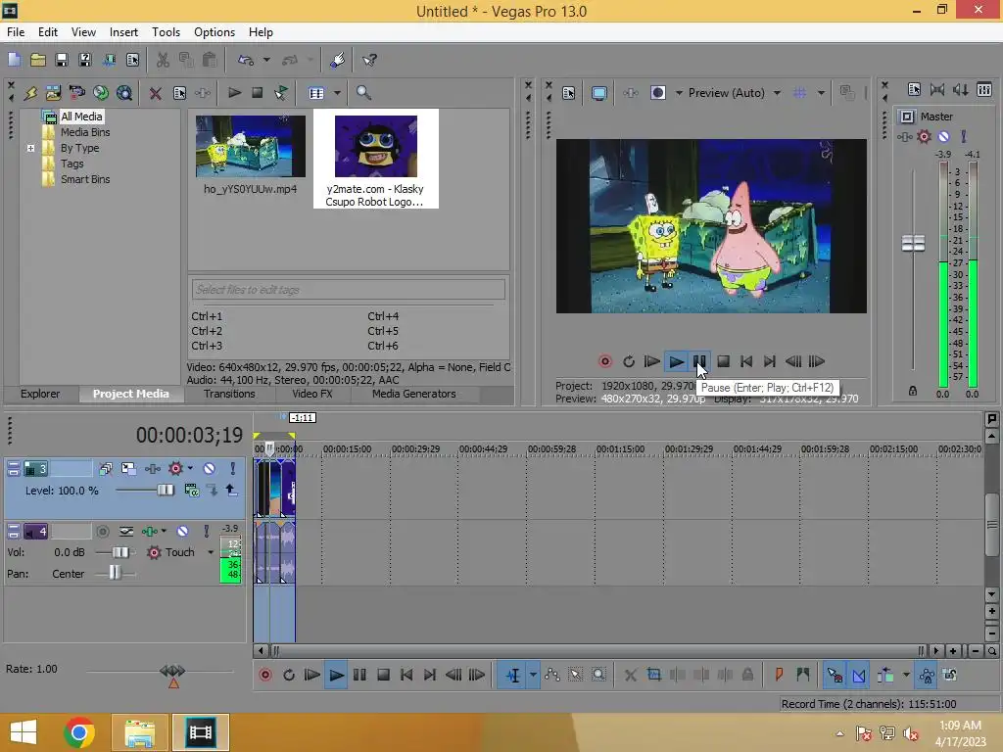
Task: Start media preview in Project Media toolbar
Action: (x=235, y=93)
